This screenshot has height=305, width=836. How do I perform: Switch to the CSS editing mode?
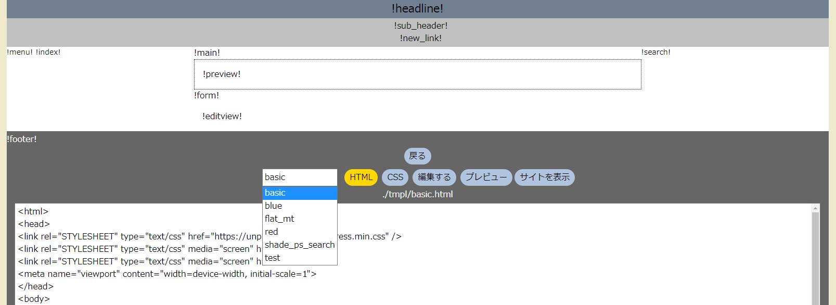(x=395, y=177)
